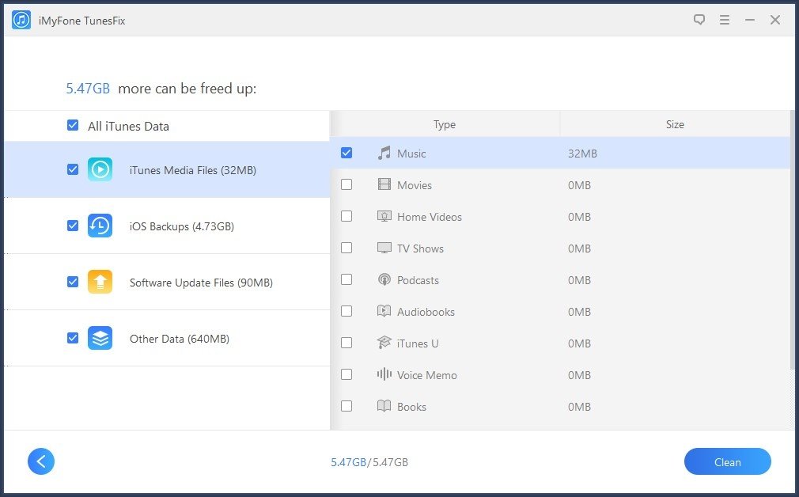Viewport: 799px width, 497px height.
Task: Click the Books open-book icon
Action: tap(384, 406)
